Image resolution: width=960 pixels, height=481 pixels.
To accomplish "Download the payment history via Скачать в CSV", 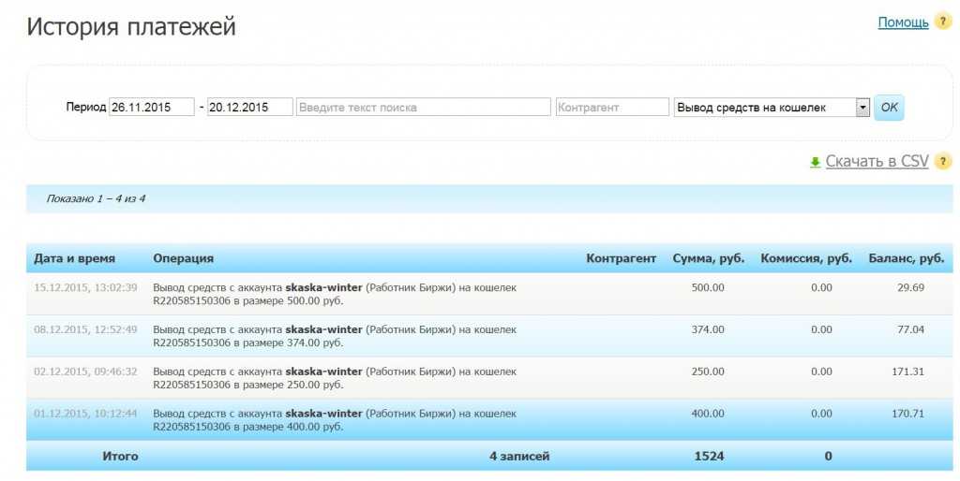I will click(x=877, y=161).
